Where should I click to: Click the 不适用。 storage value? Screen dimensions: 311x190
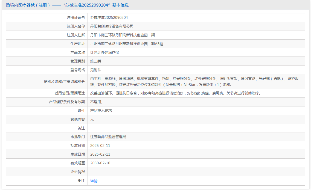[x=96, y=102]
